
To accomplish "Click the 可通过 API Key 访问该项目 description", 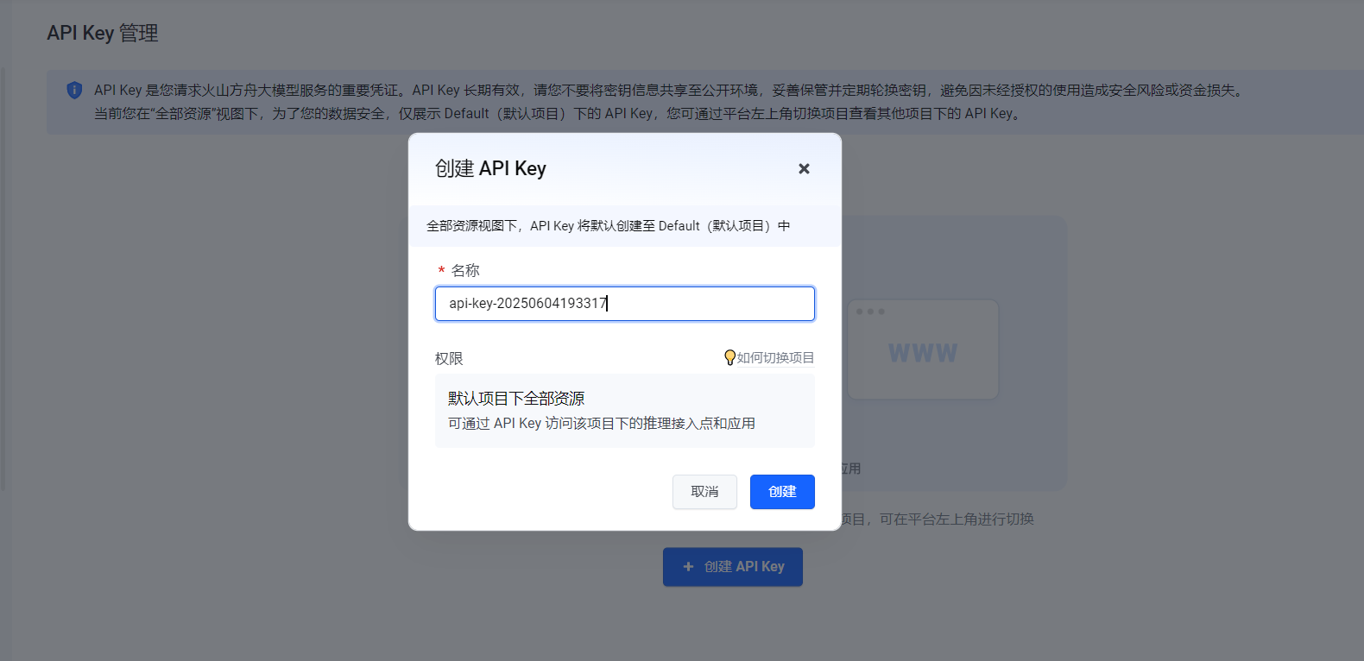I will coord(602,424).
